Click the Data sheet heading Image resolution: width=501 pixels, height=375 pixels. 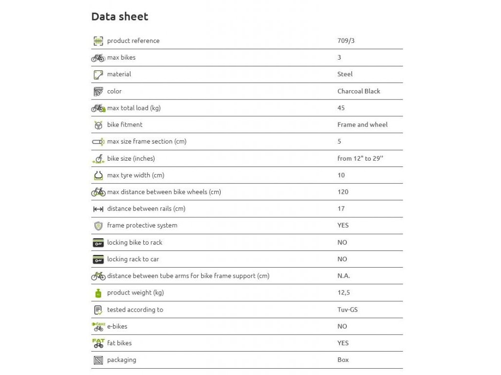pyautogui.click(x=120, y=17)
